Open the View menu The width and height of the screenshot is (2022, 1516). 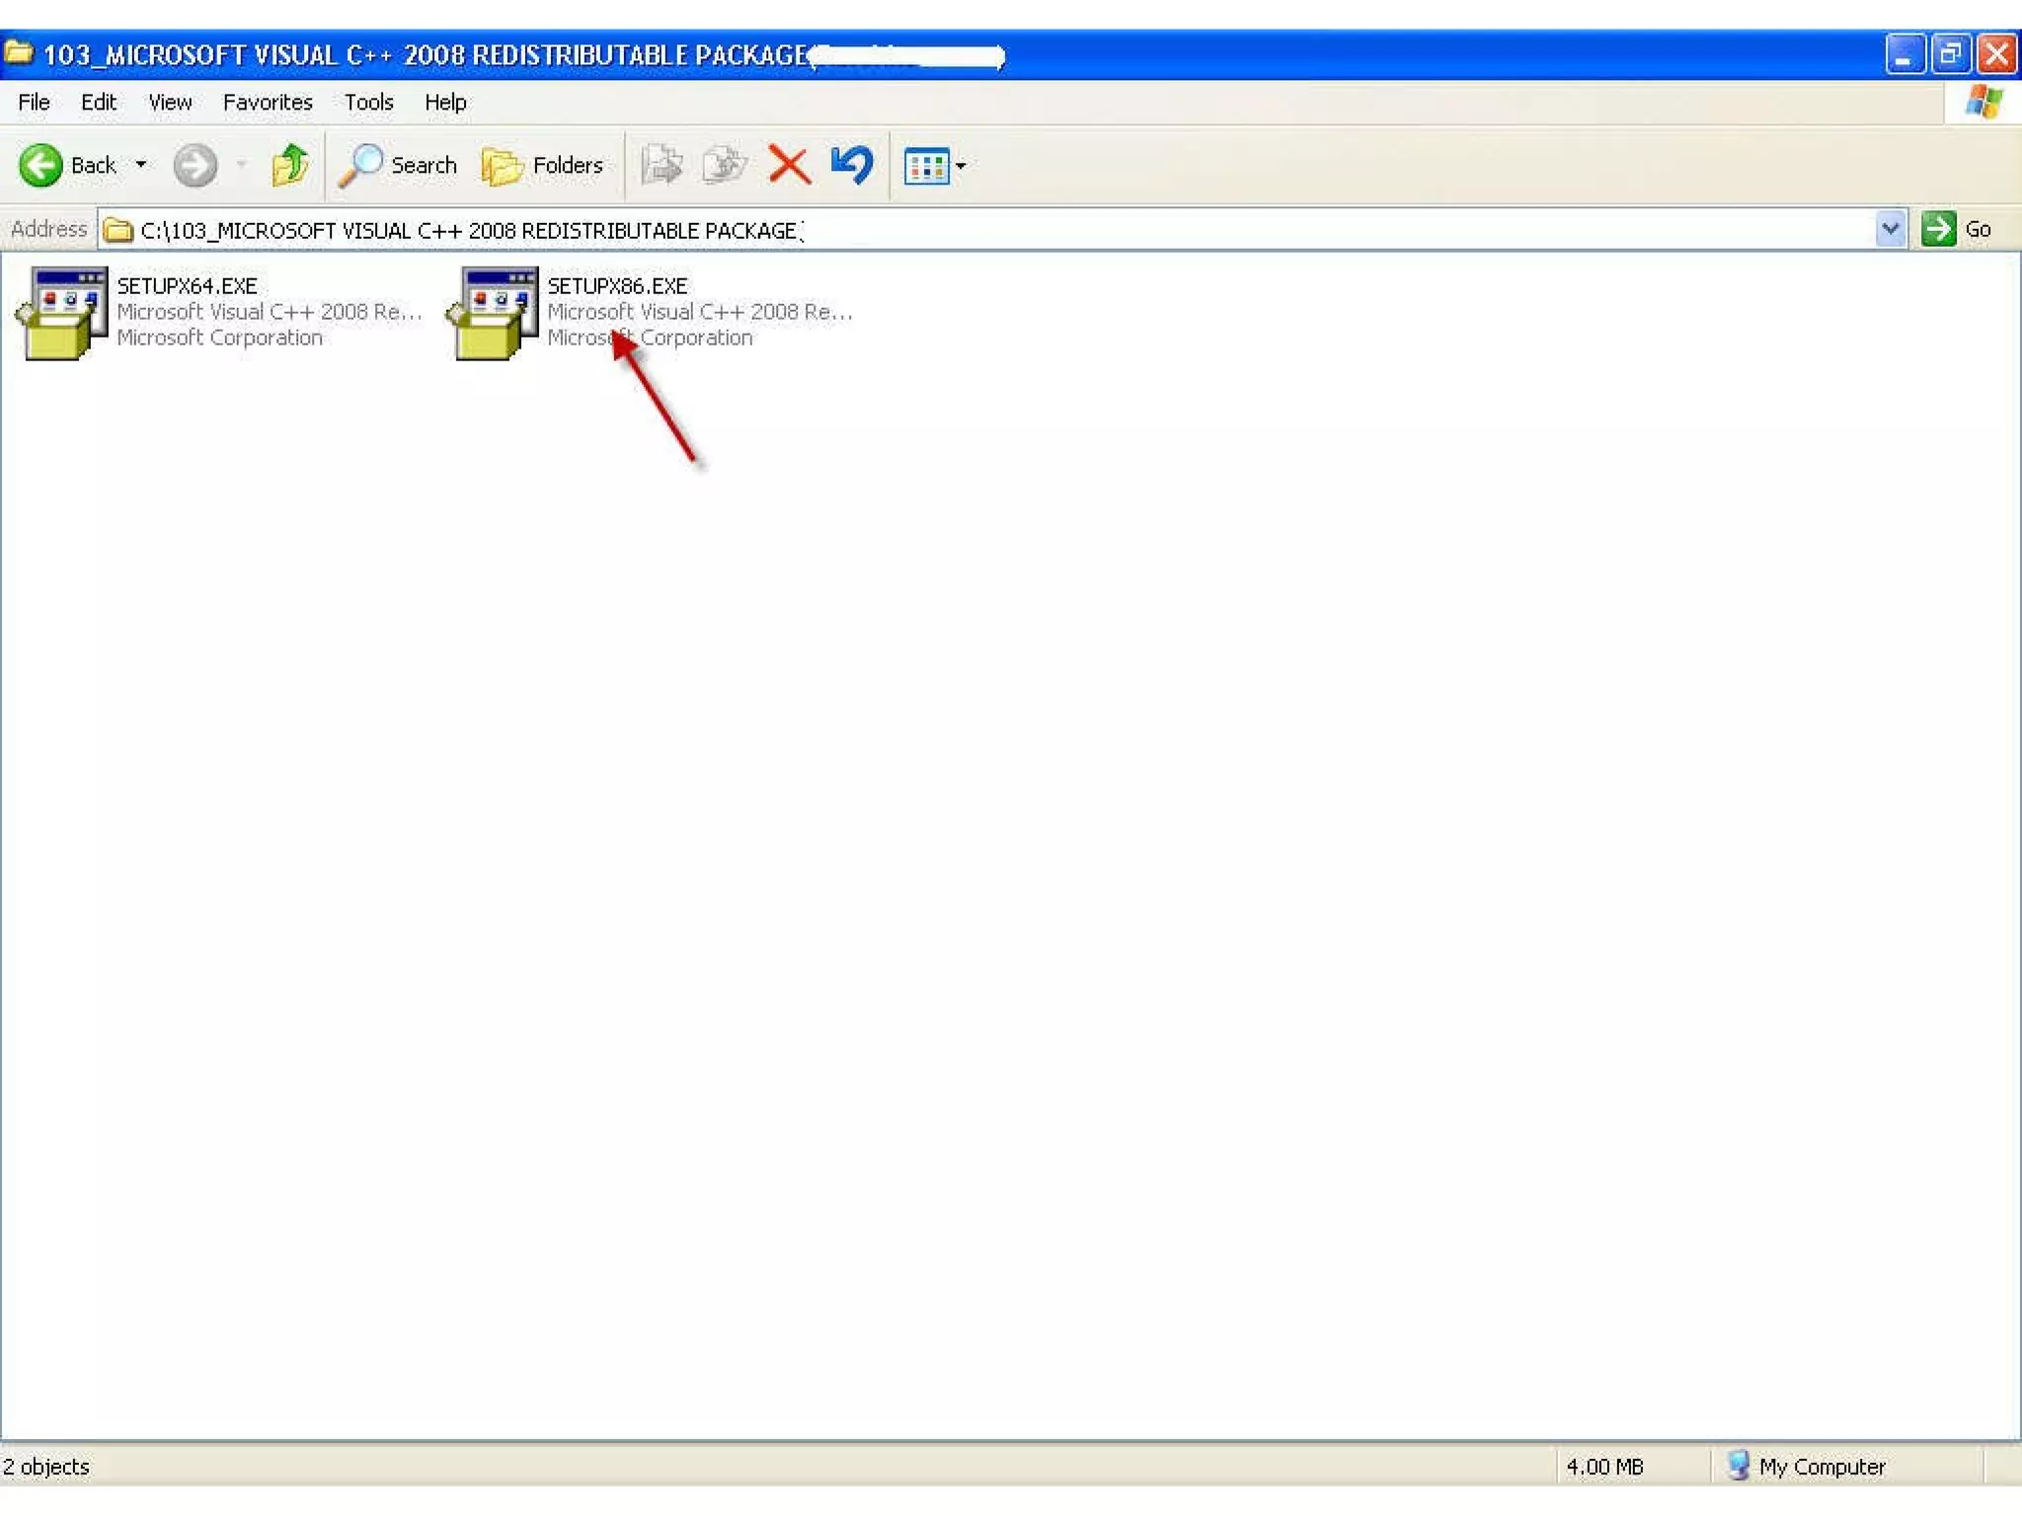point(170,102)
